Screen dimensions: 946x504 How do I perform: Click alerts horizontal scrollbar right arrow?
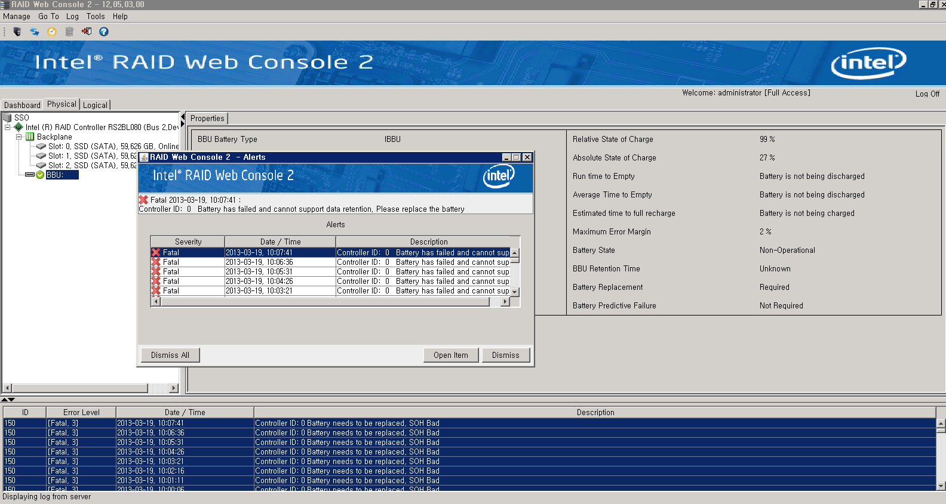coord(505,302)
